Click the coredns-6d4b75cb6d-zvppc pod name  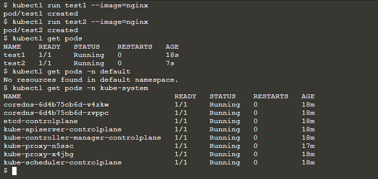(x=56, y=113)
